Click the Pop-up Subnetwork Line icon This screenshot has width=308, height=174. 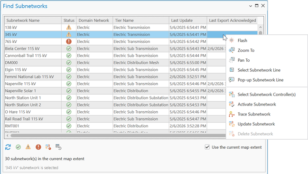click(x=232, y=80)
